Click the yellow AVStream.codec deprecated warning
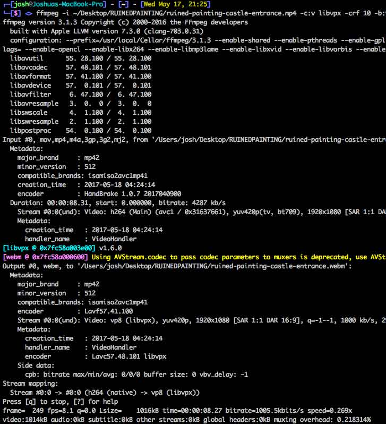The height and width of the screenshot is (424, 386). pos(239,257)
